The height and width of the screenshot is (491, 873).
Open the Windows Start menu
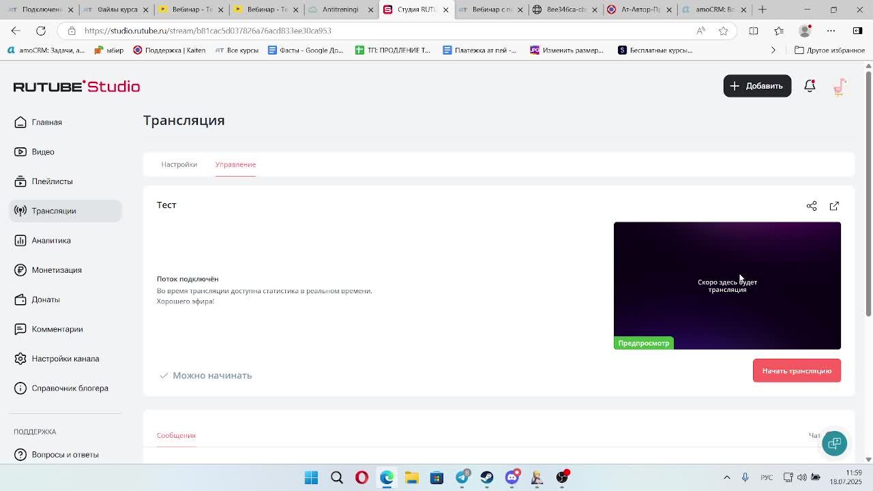point(311,477)
